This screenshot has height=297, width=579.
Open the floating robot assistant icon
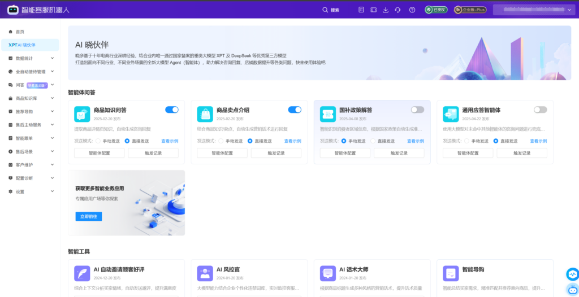point(572,290)
